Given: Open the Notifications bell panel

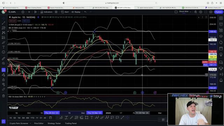Looking at the screenshot, I should 221,80.
